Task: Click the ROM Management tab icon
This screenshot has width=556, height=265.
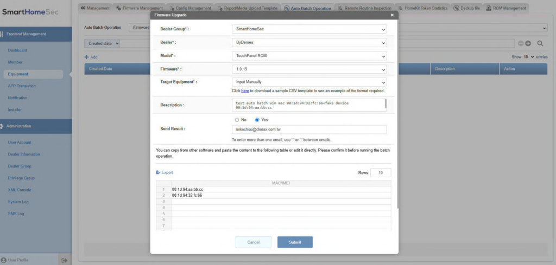Action: 489,8
